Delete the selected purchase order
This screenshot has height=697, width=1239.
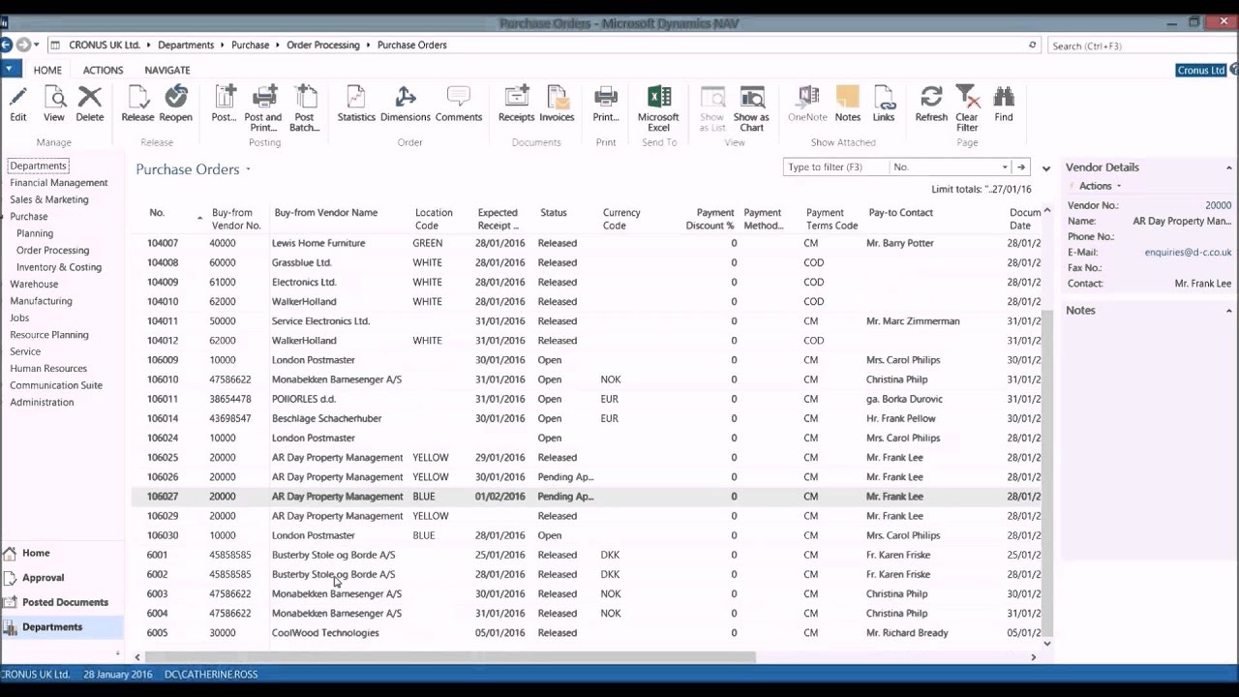pyautogui.click(x=90, y=104)
